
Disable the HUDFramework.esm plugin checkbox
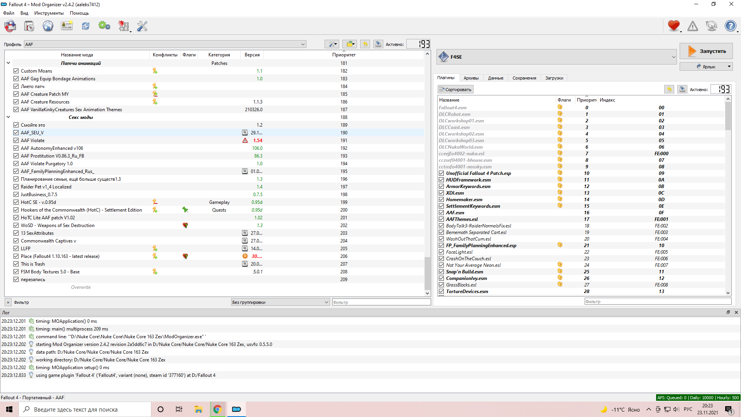(441, 180)
